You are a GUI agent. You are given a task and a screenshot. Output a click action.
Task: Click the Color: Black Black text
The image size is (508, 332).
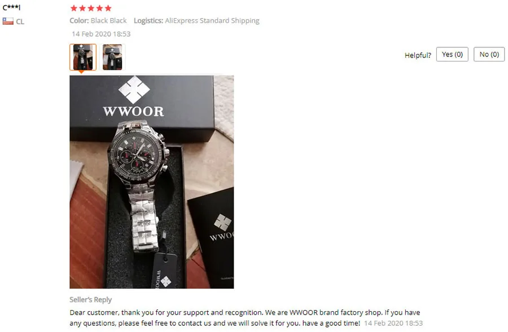click(x=98, y=21)
